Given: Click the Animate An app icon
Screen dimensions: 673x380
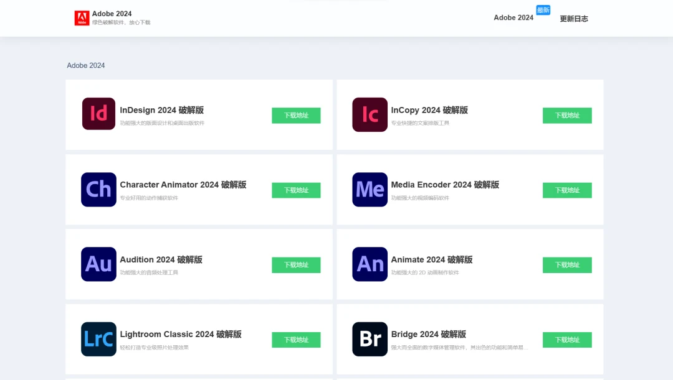Looking at the screenshot, I should pyautogui.click(x=370, y=264).
